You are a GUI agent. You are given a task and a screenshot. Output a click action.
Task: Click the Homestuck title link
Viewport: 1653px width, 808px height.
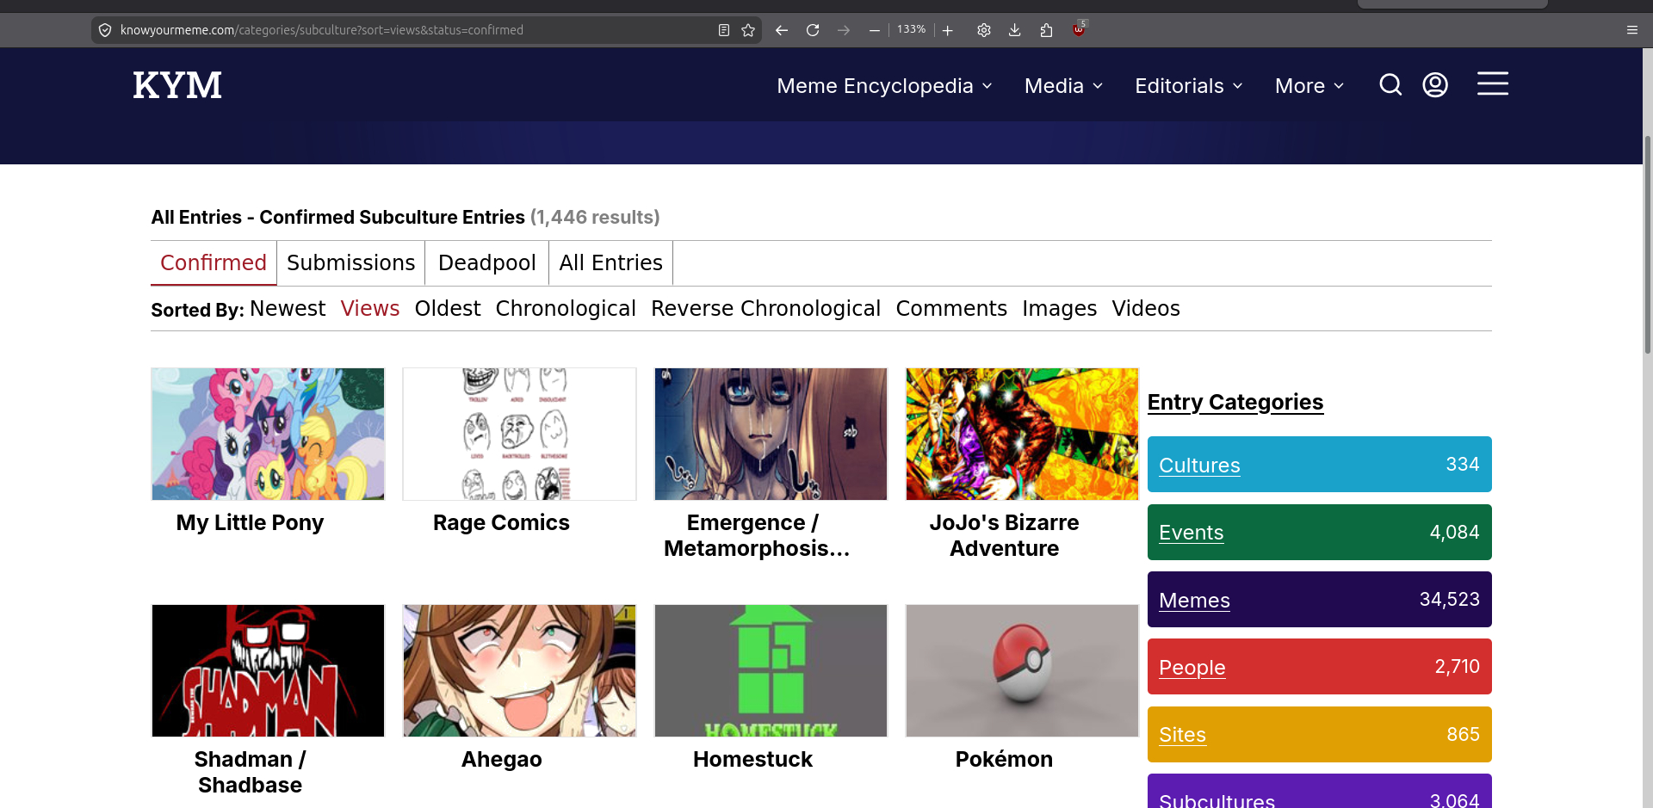click(x=752, y=759)
